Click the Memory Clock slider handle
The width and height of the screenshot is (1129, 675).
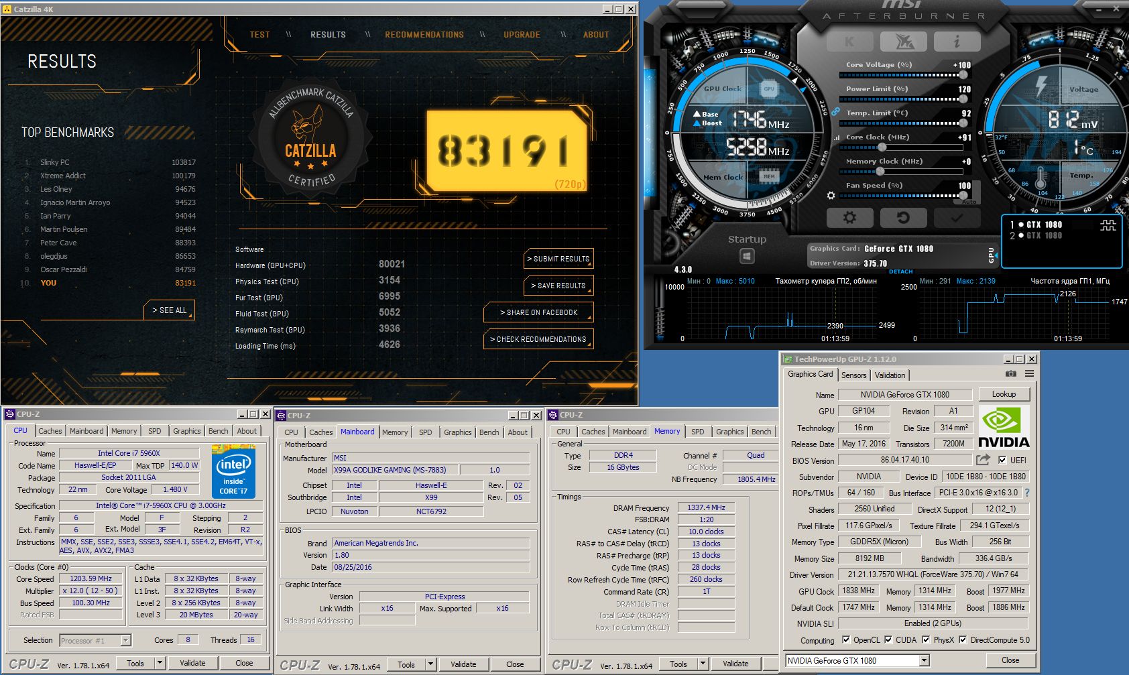coord(880,172)
